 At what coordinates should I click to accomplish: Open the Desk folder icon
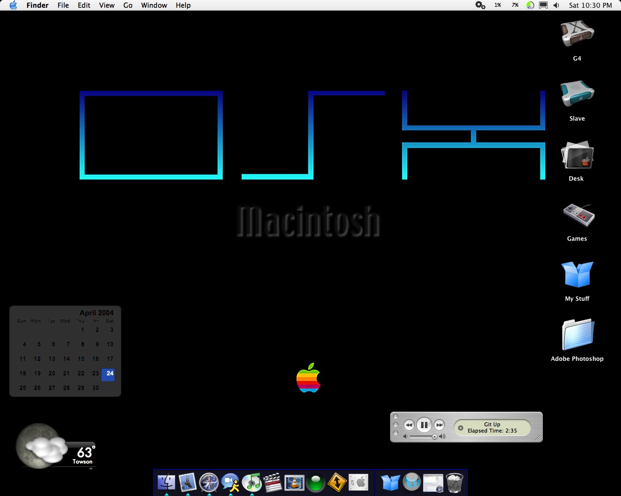click(577, 155)
